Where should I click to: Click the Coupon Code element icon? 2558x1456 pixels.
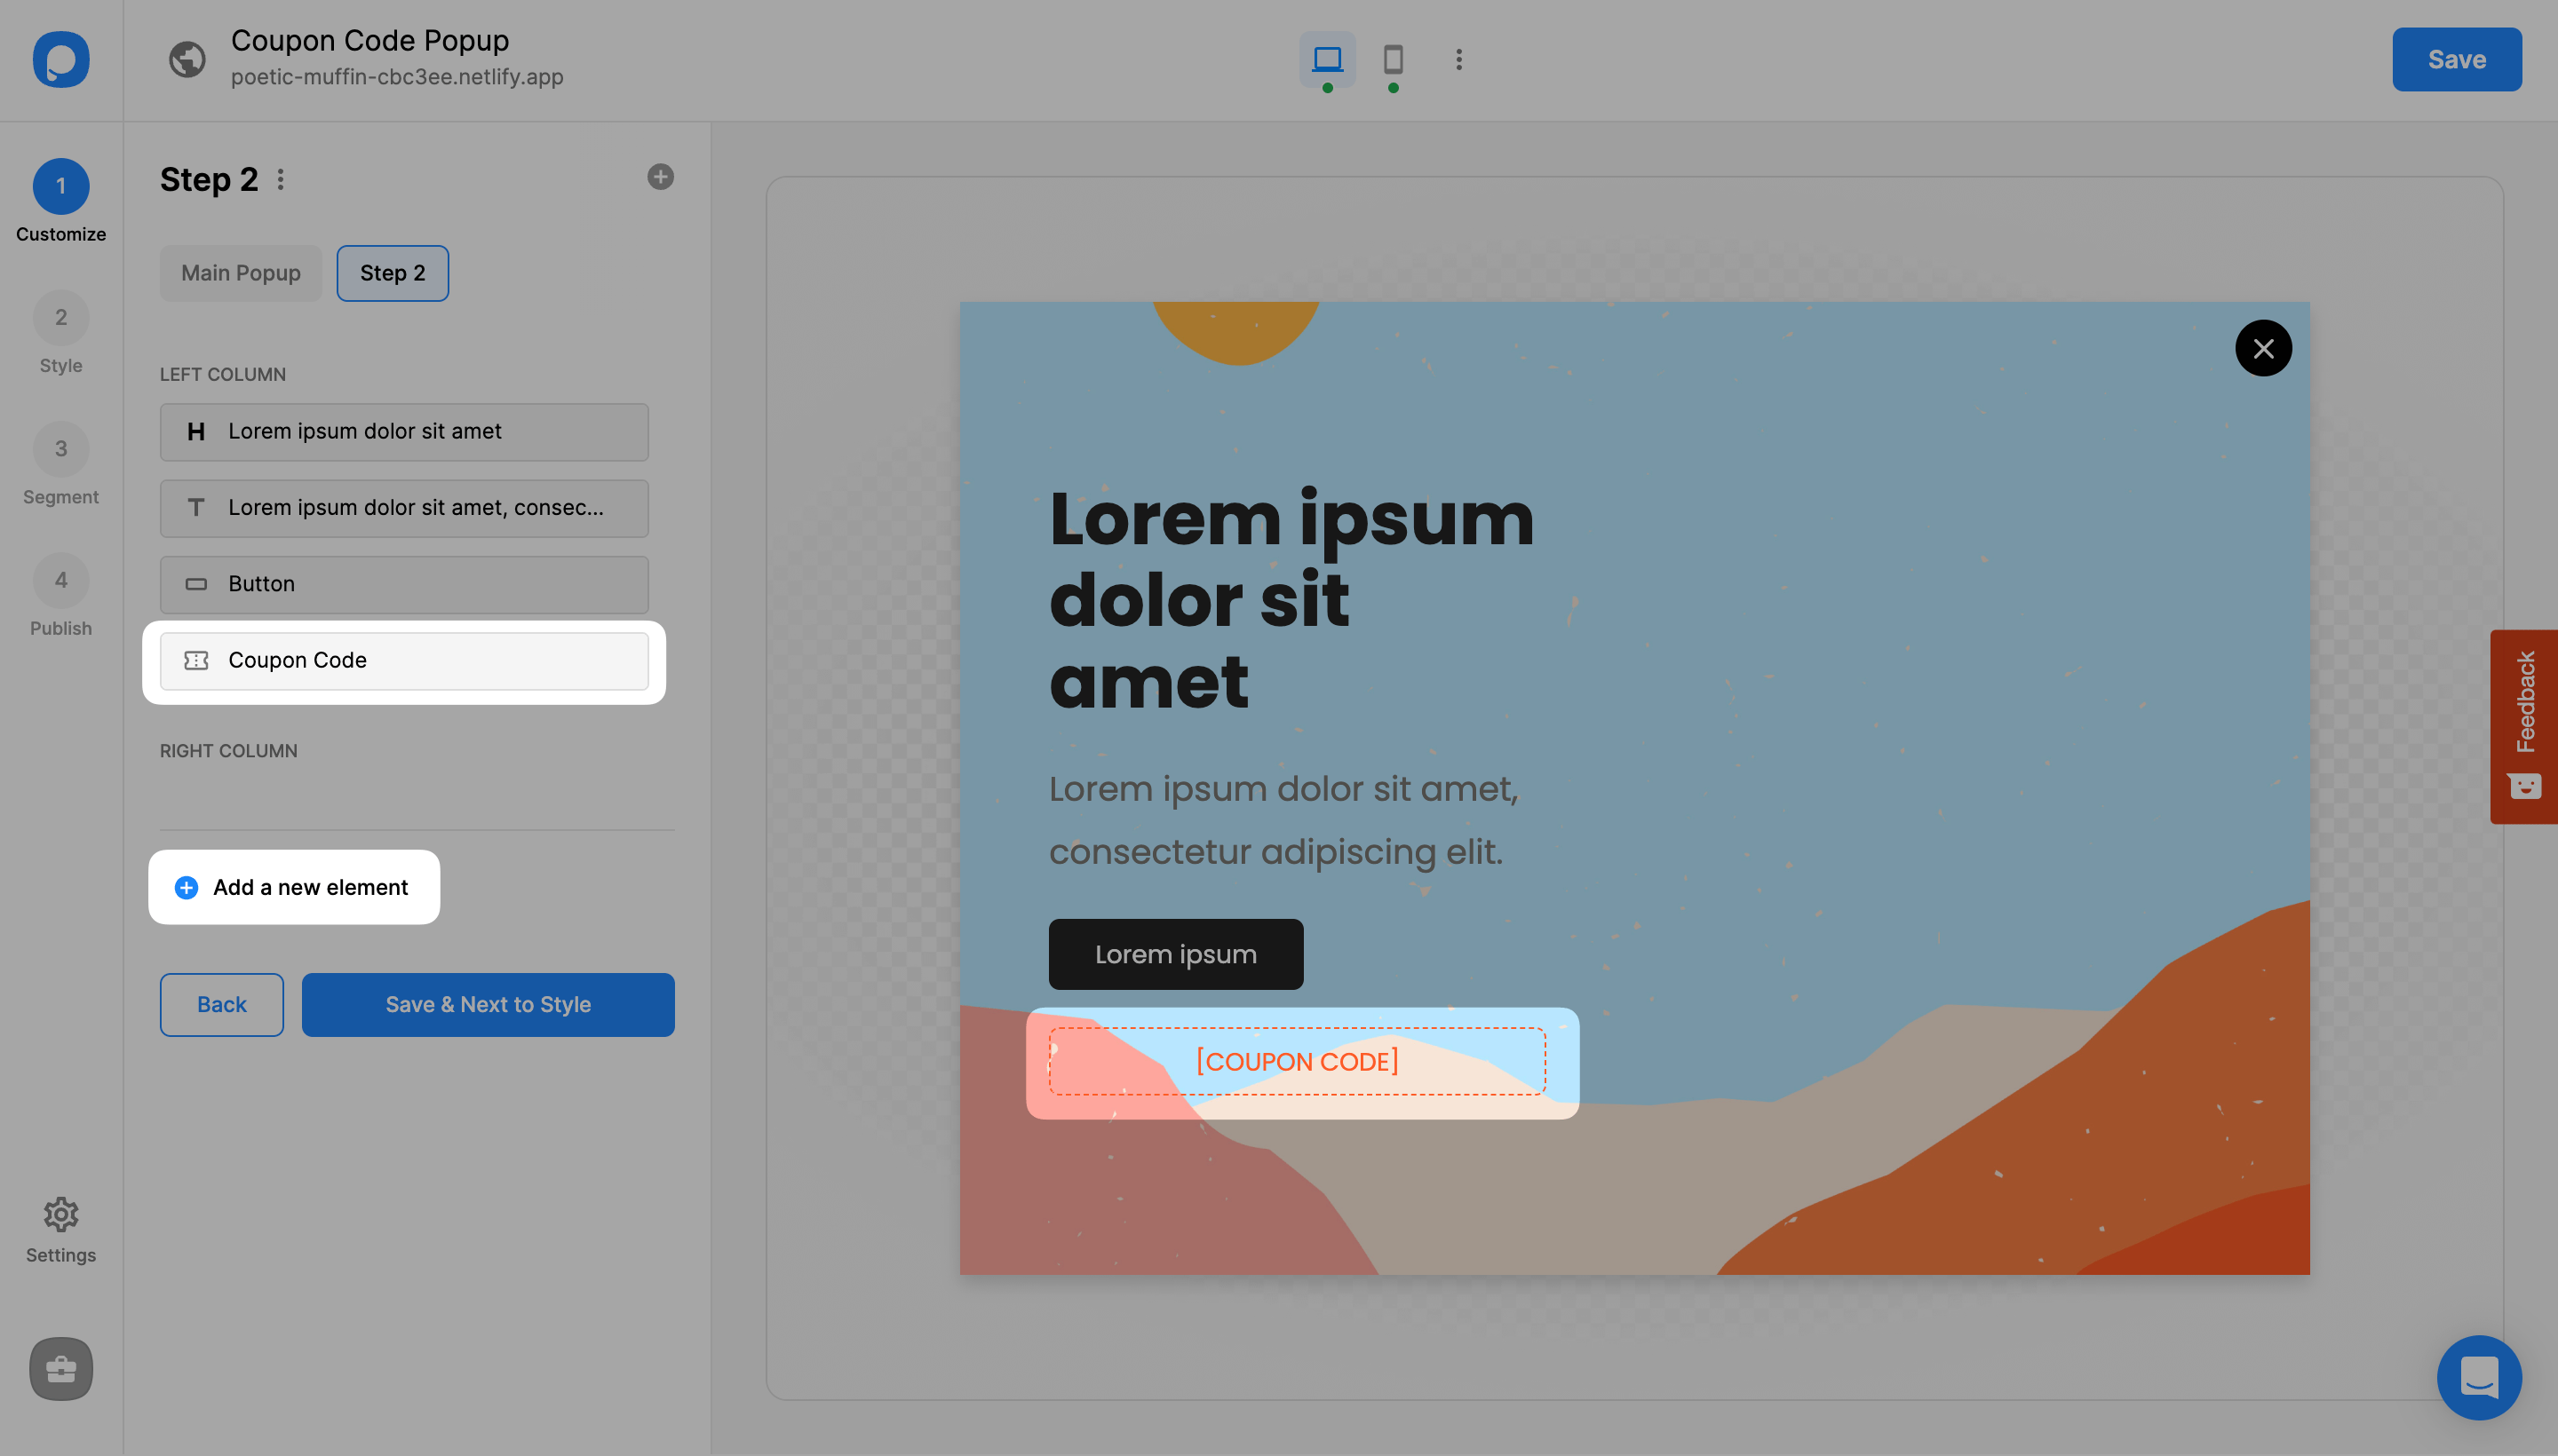[195, 659]
